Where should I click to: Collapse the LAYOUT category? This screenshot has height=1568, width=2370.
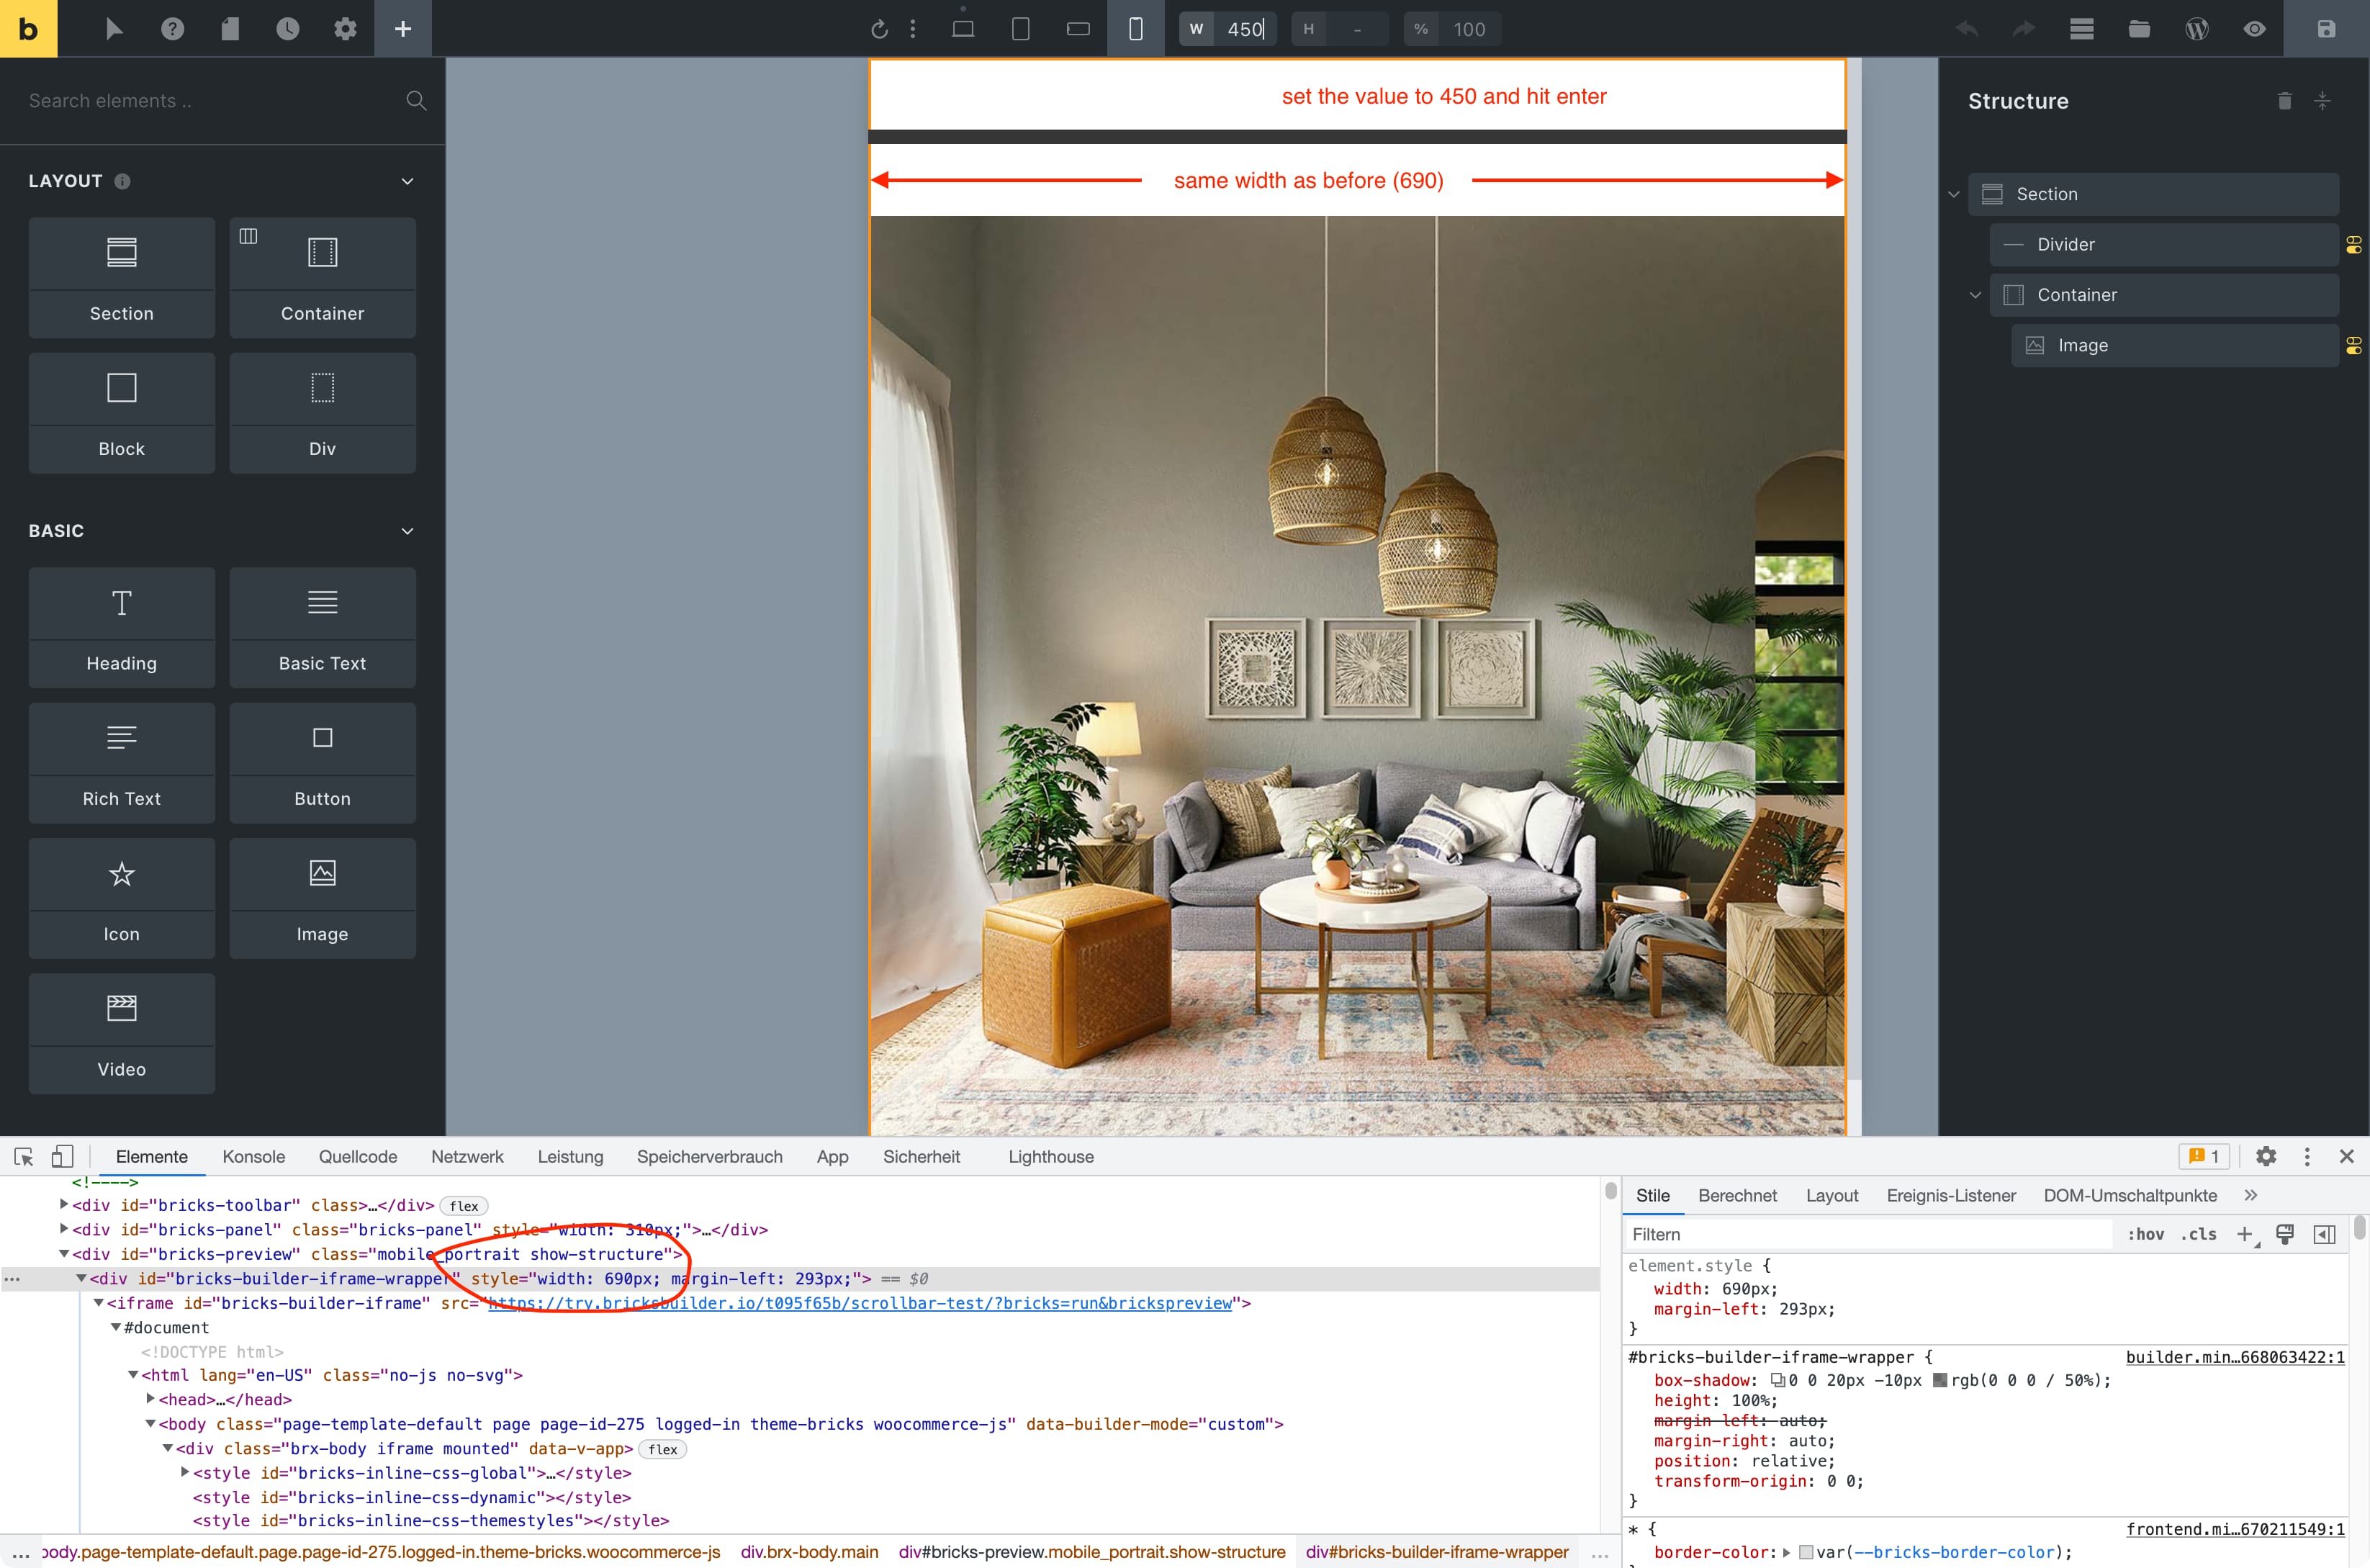coord(407,181)
